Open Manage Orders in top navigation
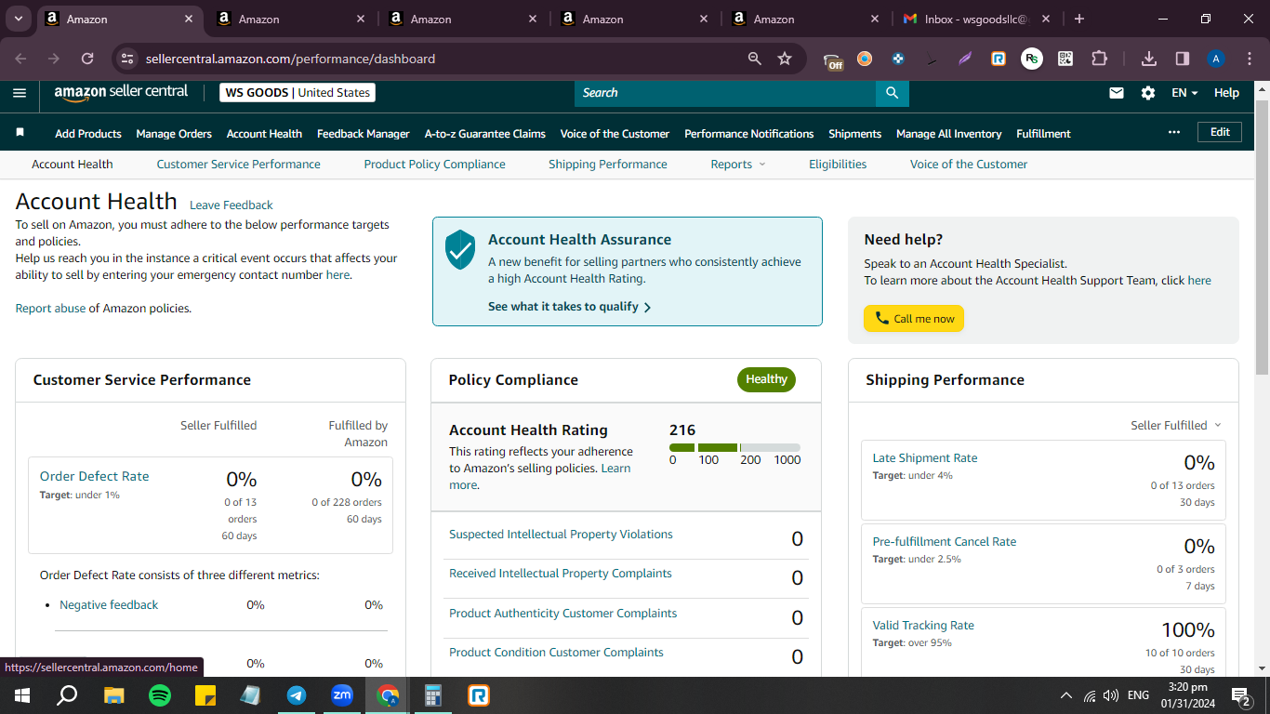The height and width of the screenshot is (714, 1270). 174,133
